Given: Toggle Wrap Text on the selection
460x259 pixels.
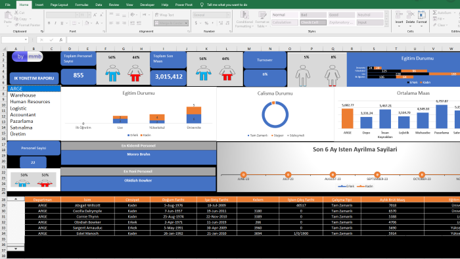Looking at the screenshot, I should [164, 14].
